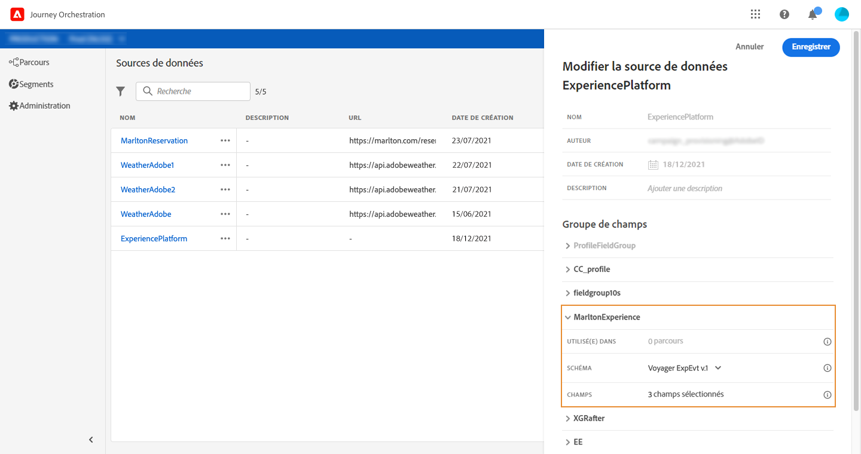Viewport: 861px width, 454px height.
Task: Click the 3 champs sélectionnés value
Action: pyautogui.click(x=686, y=394)
